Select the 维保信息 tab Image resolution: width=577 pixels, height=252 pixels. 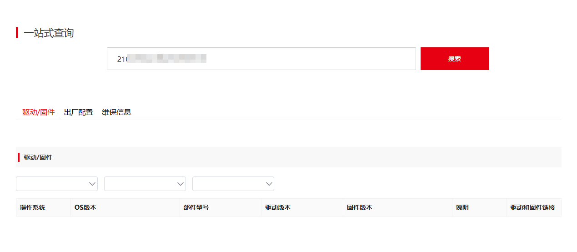116,112
